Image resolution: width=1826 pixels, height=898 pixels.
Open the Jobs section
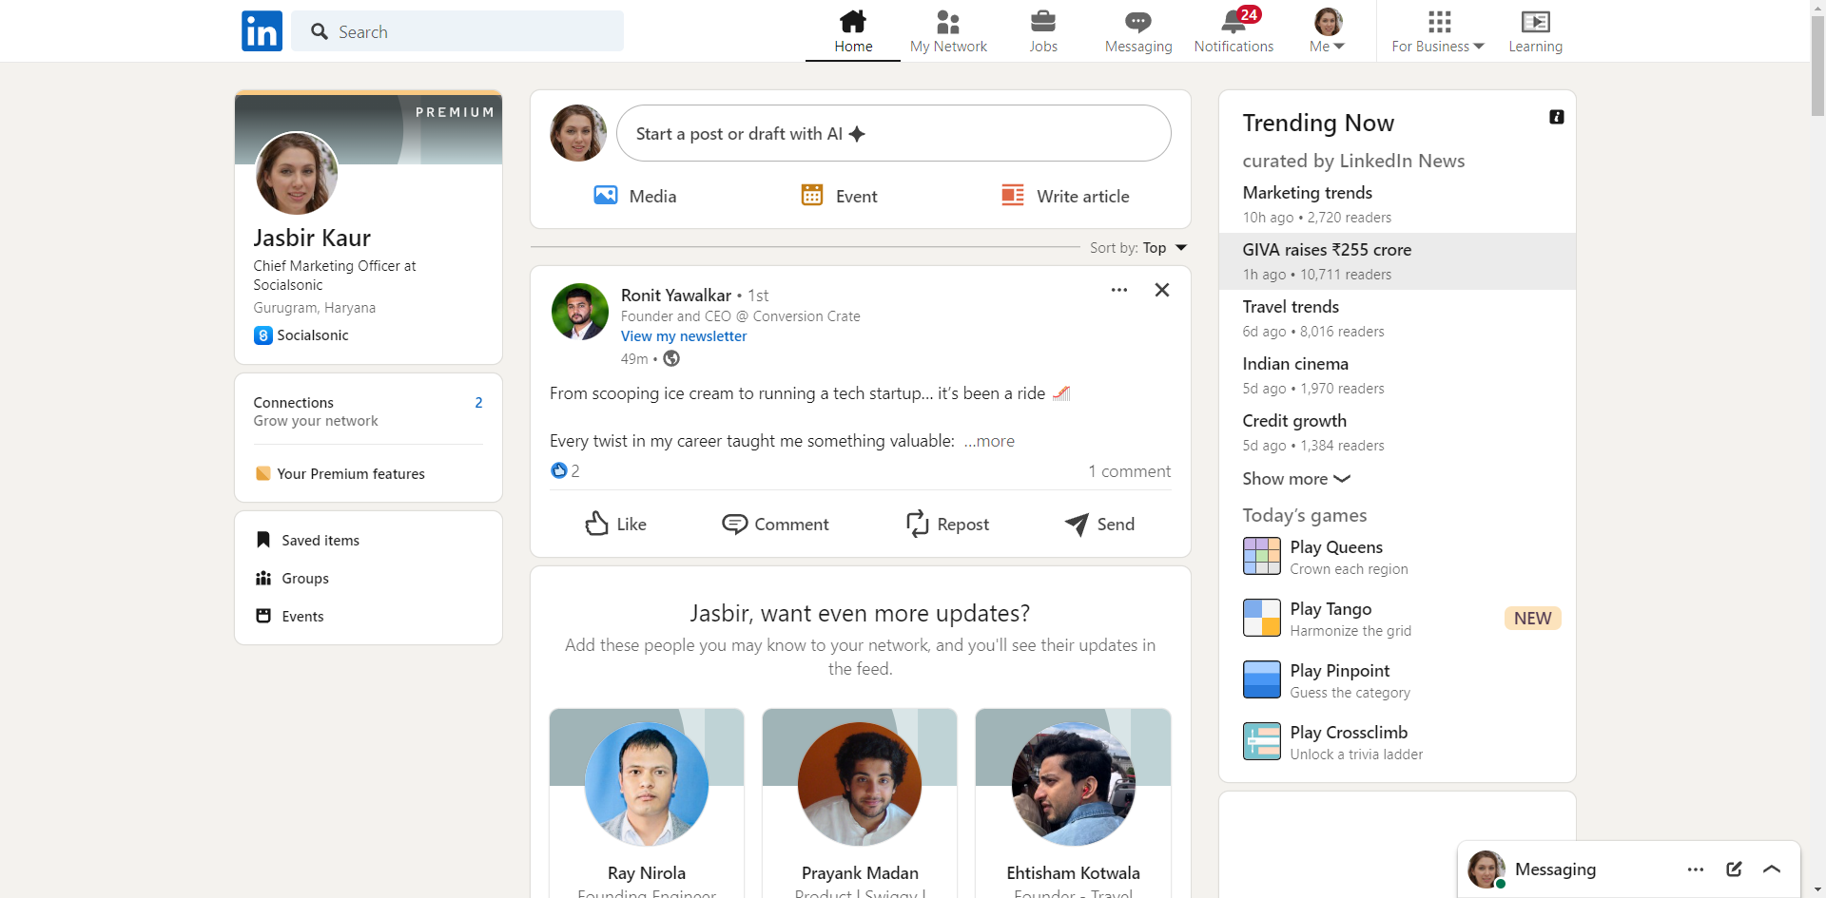coord(1043,31)
